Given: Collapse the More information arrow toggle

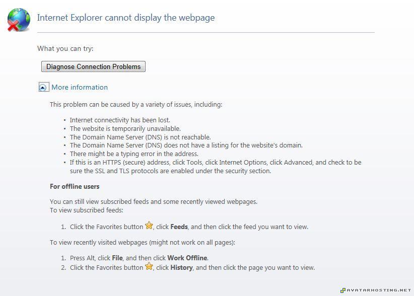Looking at the screenshot, I should coord(43,88).
